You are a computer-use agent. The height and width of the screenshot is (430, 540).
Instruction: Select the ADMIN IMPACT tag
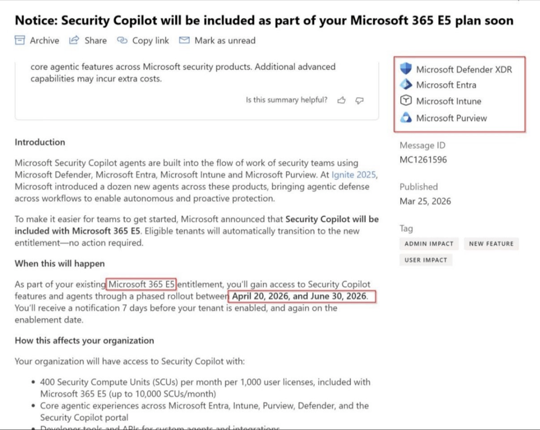pos(429,244)
